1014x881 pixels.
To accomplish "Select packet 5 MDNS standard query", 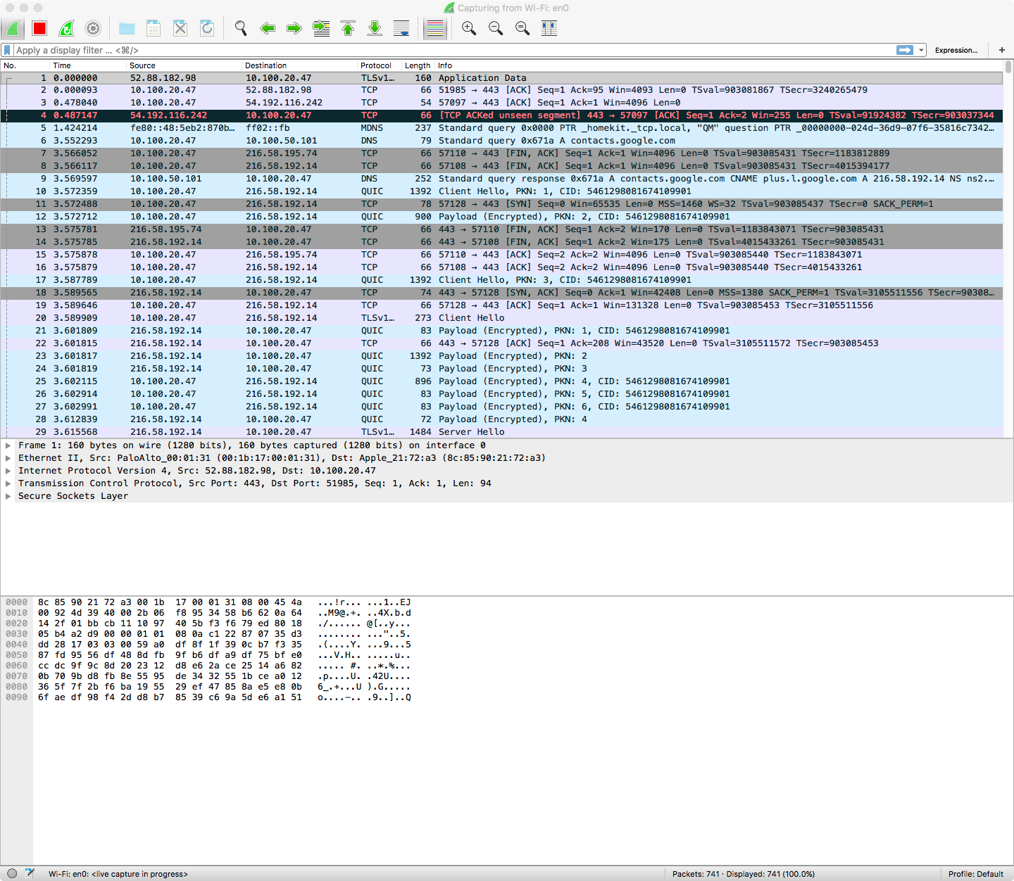I will (x=501, y=128).
